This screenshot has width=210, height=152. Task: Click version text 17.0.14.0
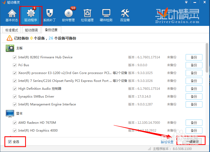pyautogui.click(x=144, y=97)
